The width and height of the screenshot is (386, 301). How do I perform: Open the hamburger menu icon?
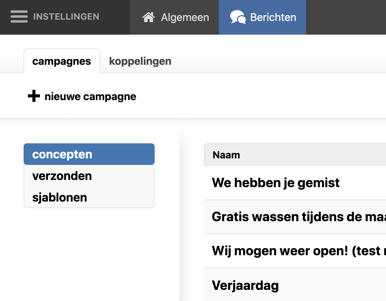[19, 17]
